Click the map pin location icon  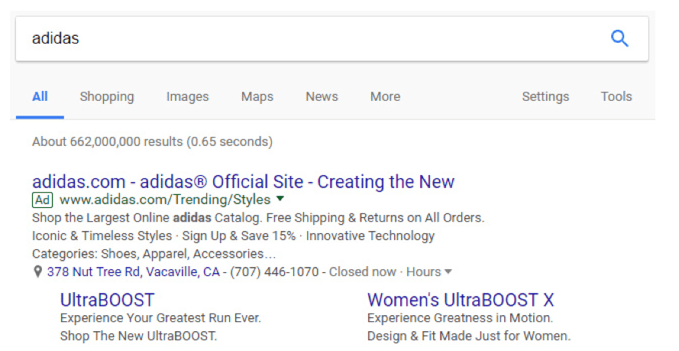point(37,272)
